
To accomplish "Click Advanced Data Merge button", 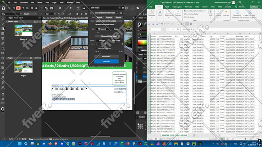I will click(109, 36).
